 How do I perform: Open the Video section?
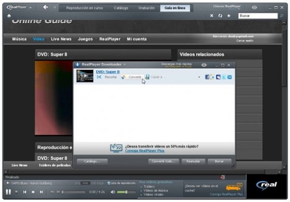point(39,39)
